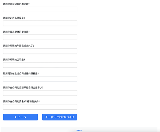Focus the 月薪不包含獎金 input field
The width and height of the screenshot is (160, 132).
pos(40,93)
